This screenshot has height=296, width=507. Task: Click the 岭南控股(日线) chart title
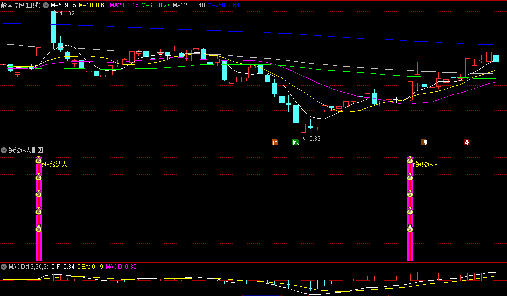[x=21, y=5]
